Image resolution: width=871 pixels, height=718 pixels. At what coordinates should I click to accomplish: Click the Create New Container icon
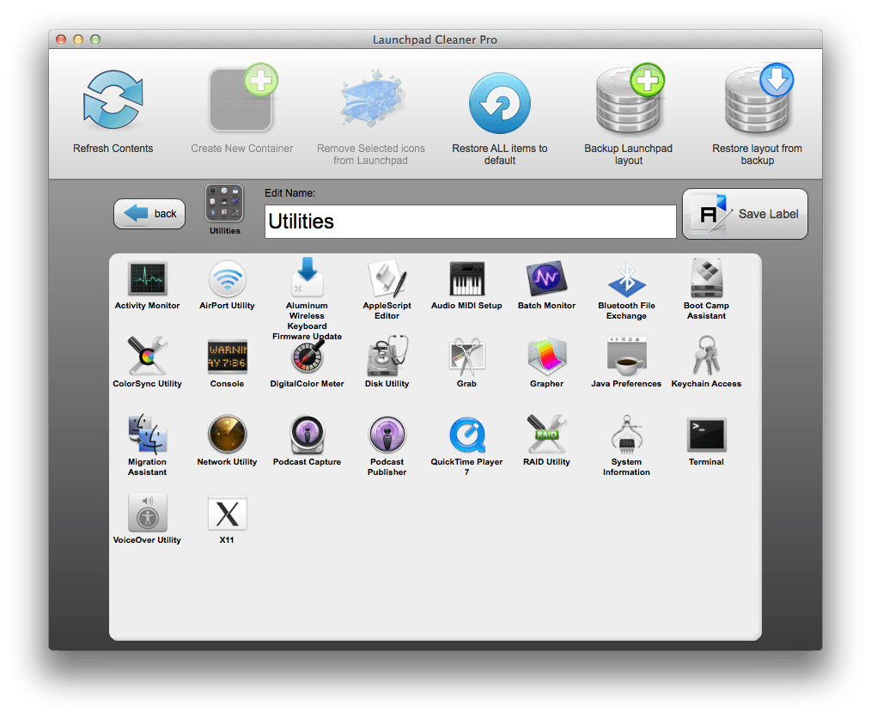coord(243,99)
